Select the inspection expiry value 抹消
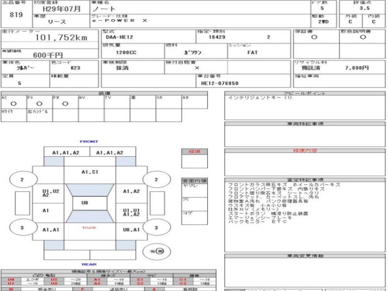Screen dimensions: 388x291 (122, 68)
